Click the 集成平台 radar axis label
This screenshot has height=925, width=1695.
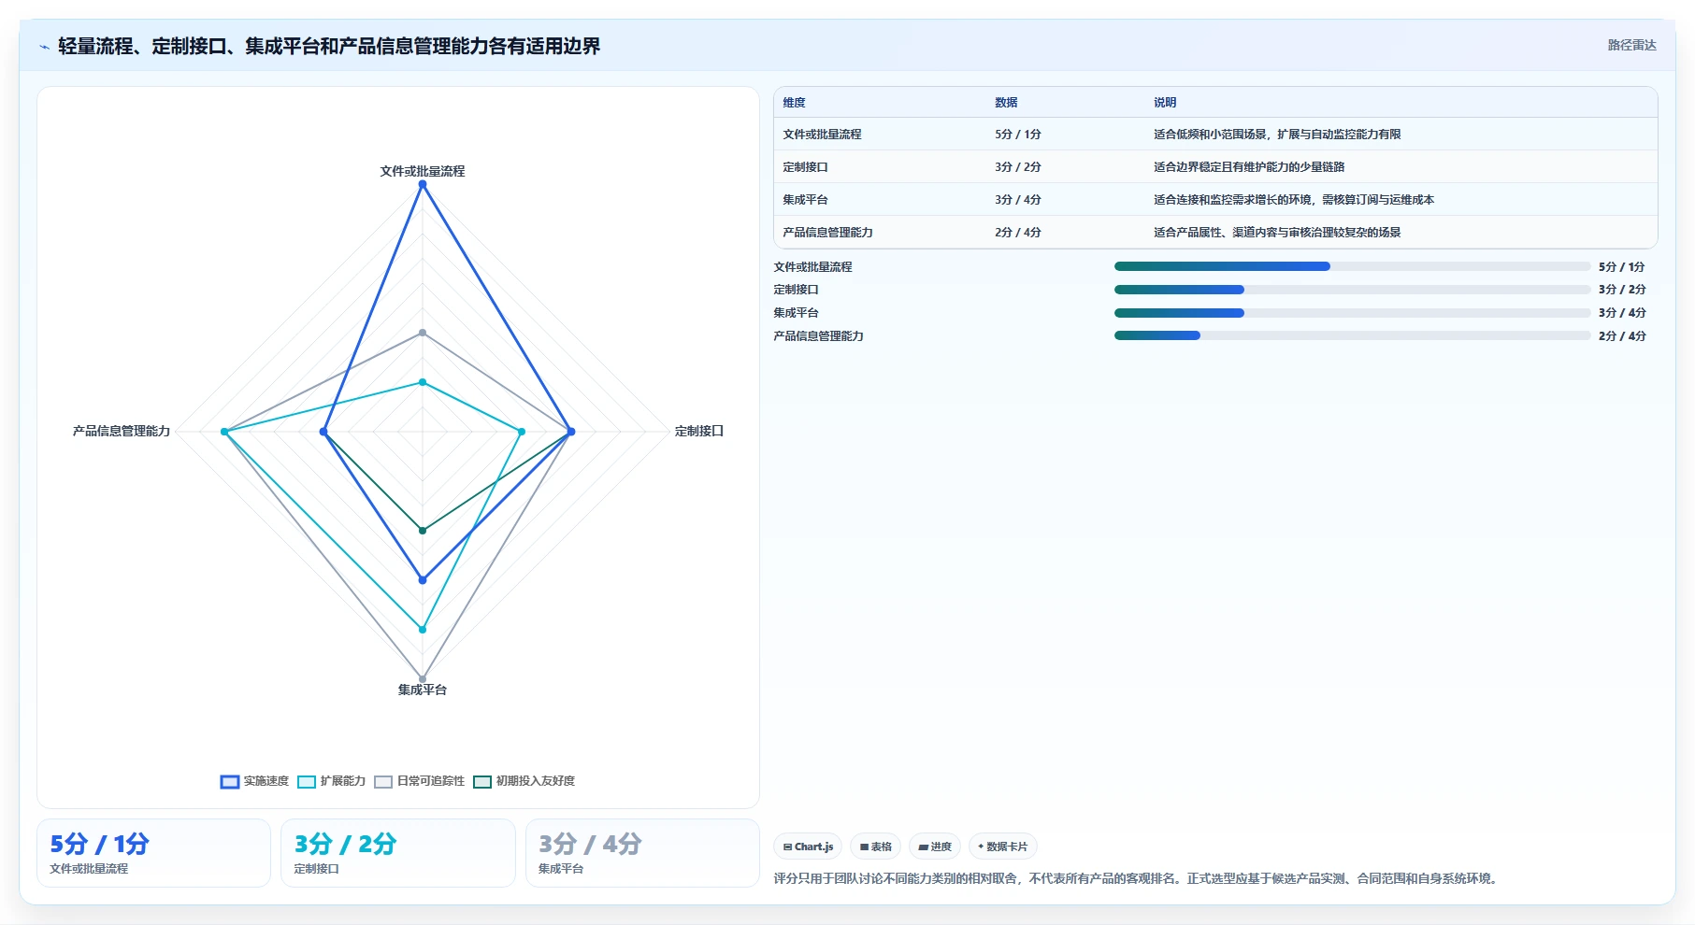(x=423, y=690)
